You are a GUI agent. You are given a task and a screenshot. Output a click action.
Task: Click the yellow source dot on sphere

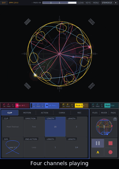(x=35, y=75)
